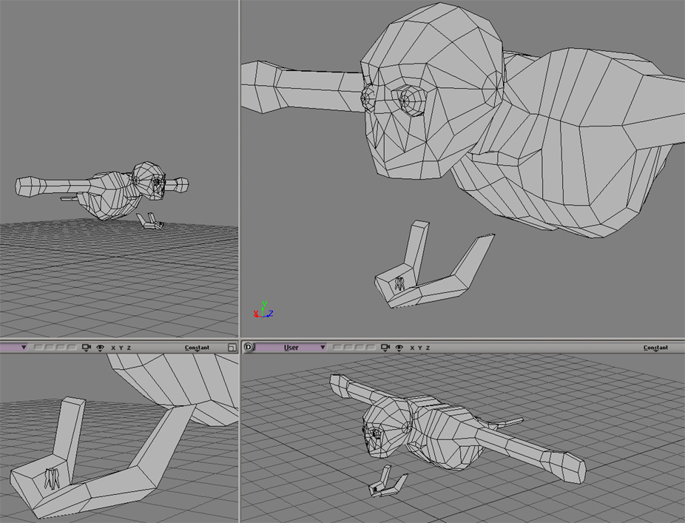Viewport: 685px width, 523px height.
Task: Open the User view dropdown
Action: tap(295, 347)
